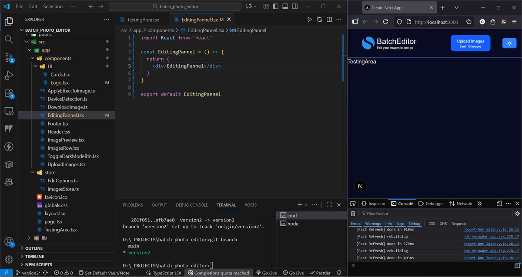Maximize the terminal panel size
Viewport: 522px width, 277px height.
(329, 205)
